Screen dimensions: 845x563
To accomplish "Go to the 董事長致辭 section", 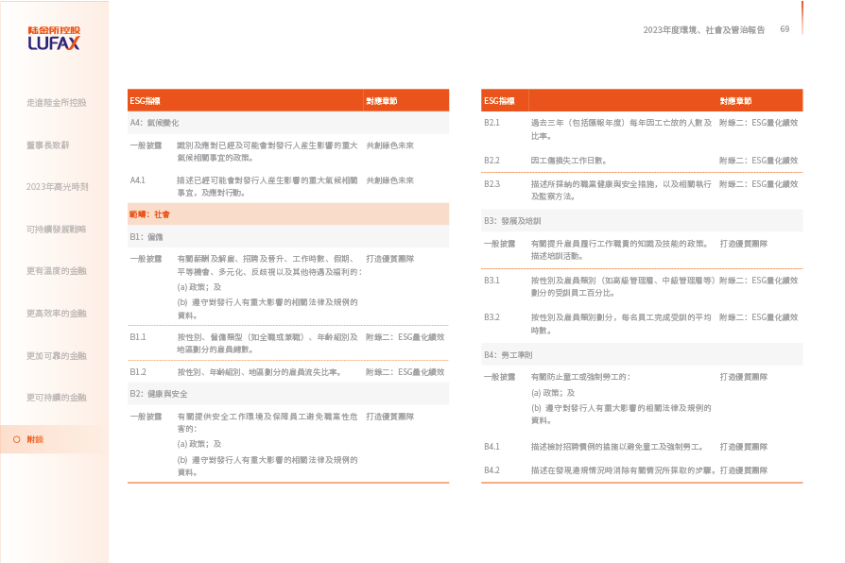I will (48, 145).
